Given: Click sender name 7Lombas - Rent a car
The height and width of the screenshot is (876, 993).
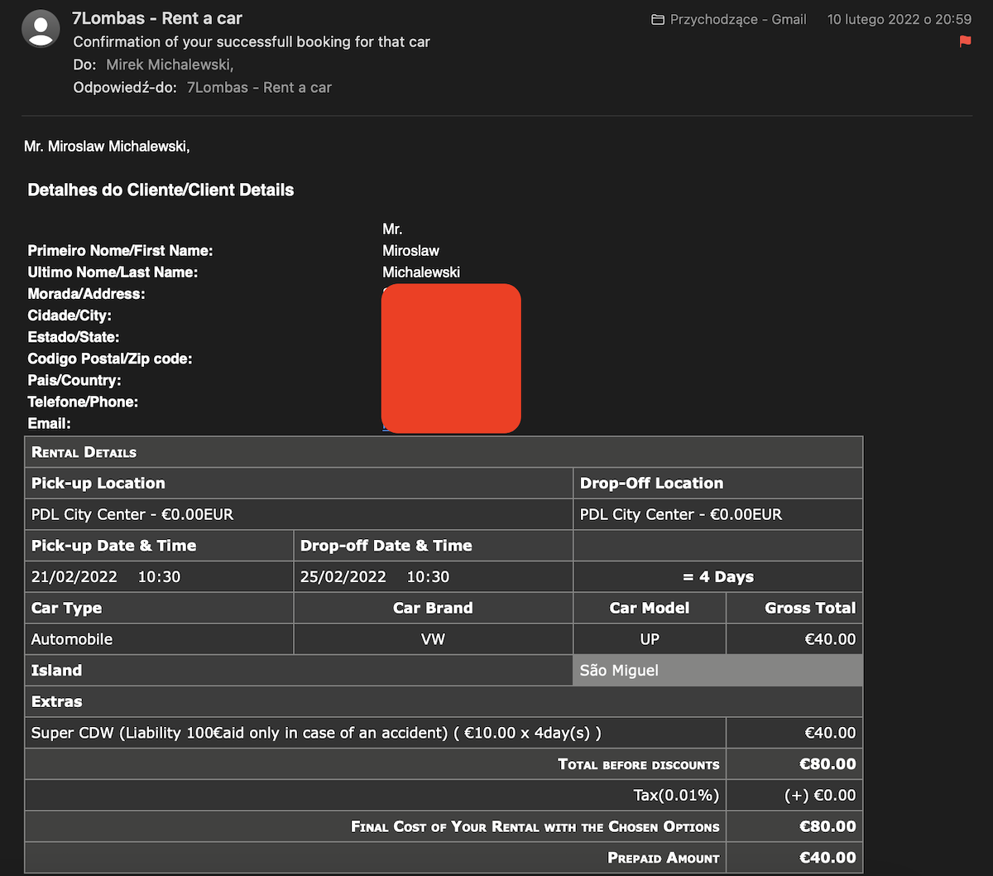Looking at the screenshot, I should [157, 18].
